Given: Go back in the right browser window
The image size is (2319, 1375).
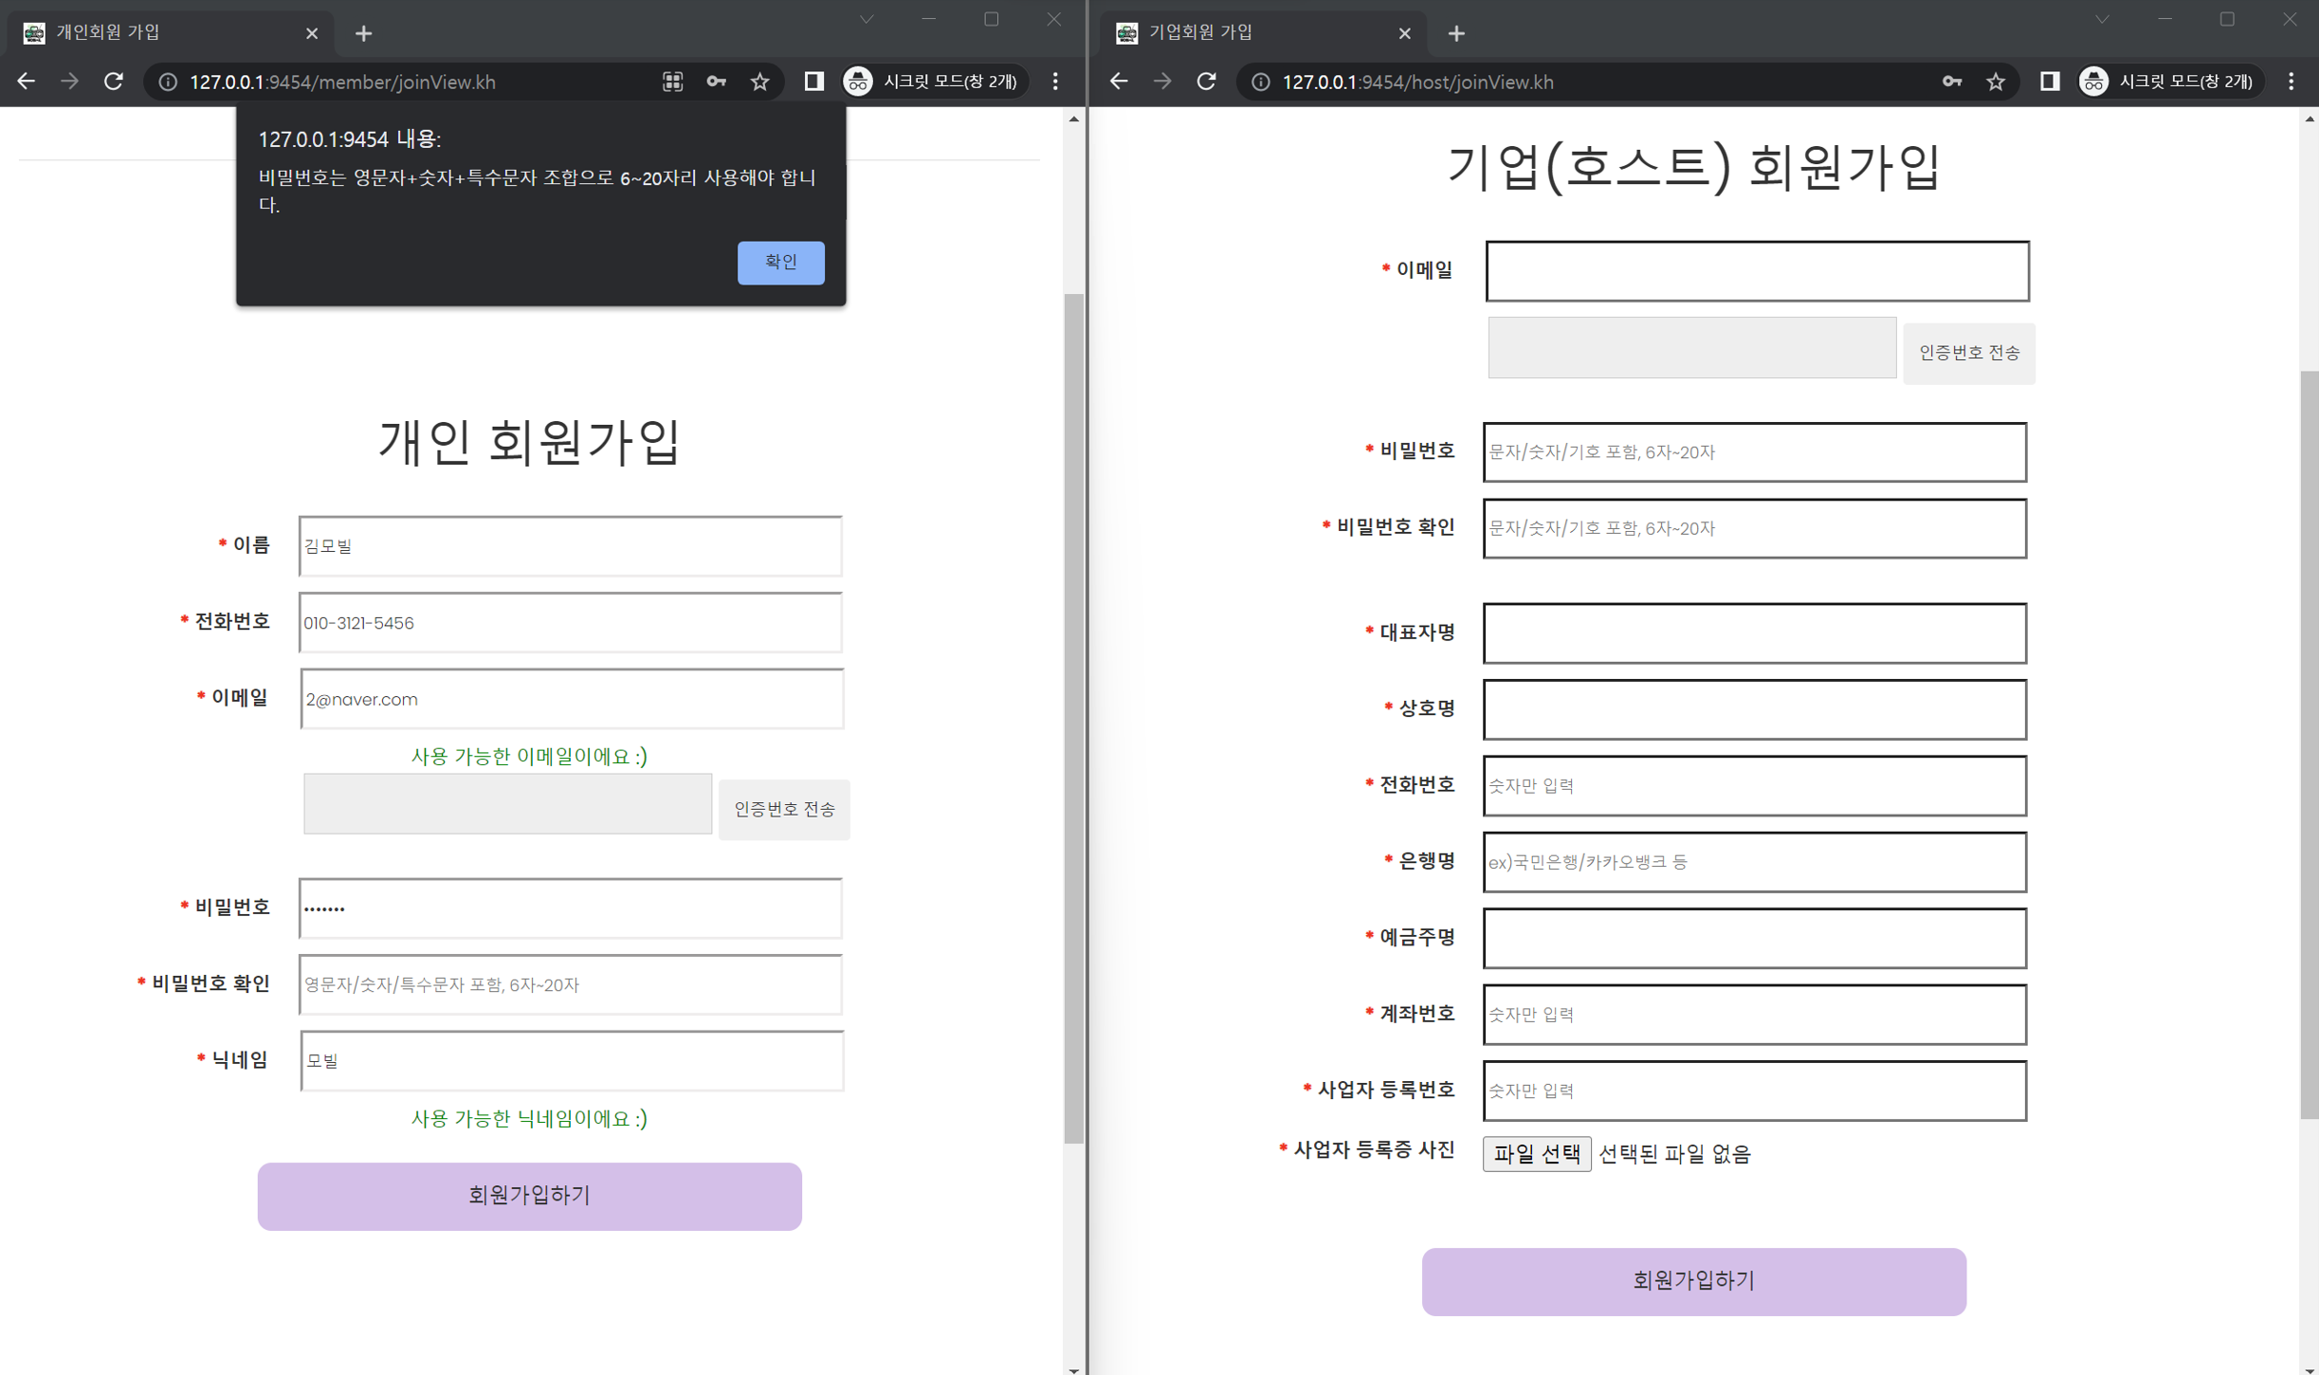Looking at the screenshot, I should click(1119, 82).
